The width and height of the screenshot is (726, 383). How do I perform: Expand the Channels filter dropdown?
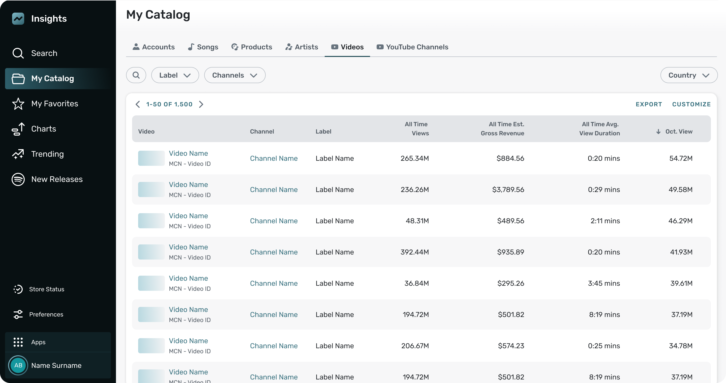coord(234,75)
